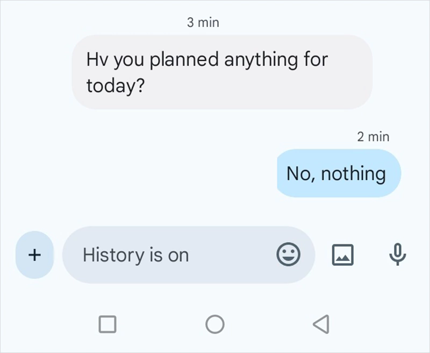The height and width of the screenshot is (353, 430).
Task: Tap the 'No, nothing' sent message bubble
Action: [338, 173]
